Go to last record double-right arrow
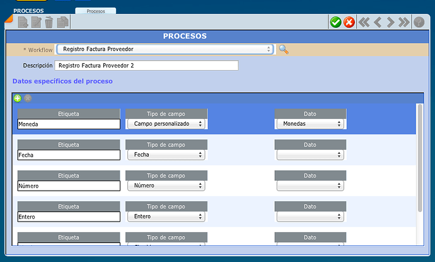Screen dimensions: 435x262 coord(403,22)
